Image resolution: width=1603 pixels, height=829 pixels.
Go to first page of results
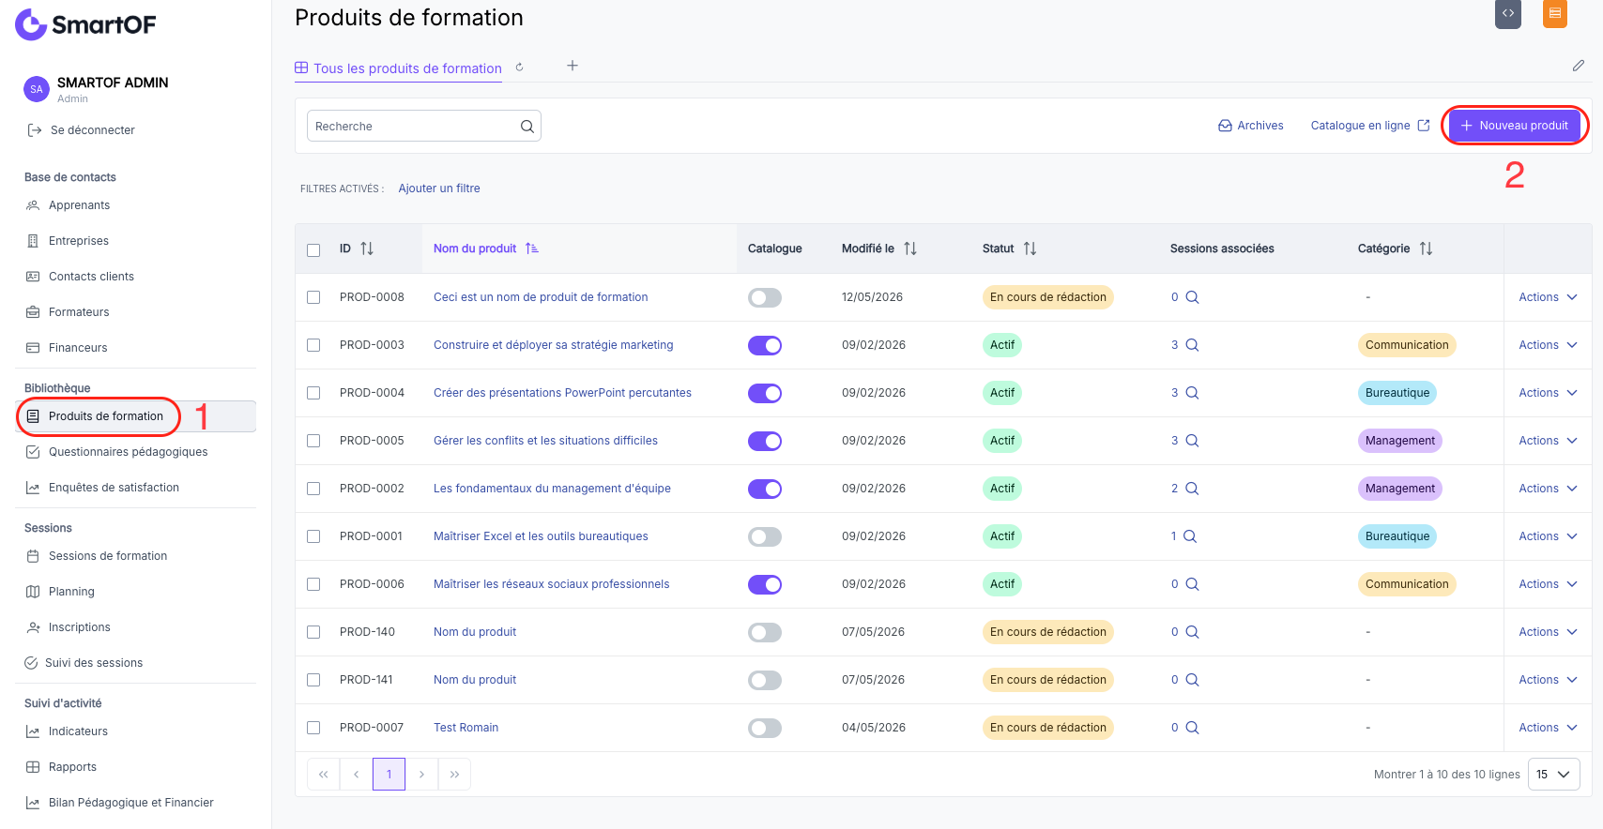click(x=323, y=775)
